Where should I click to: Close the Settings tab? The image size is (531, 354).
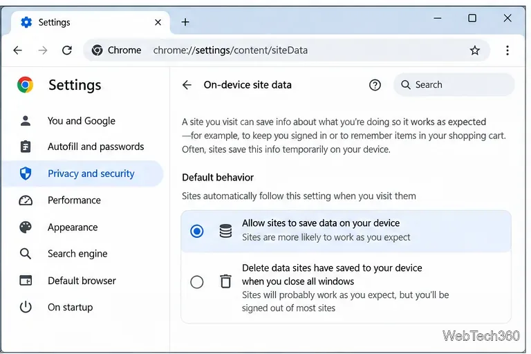pos(158,22)
